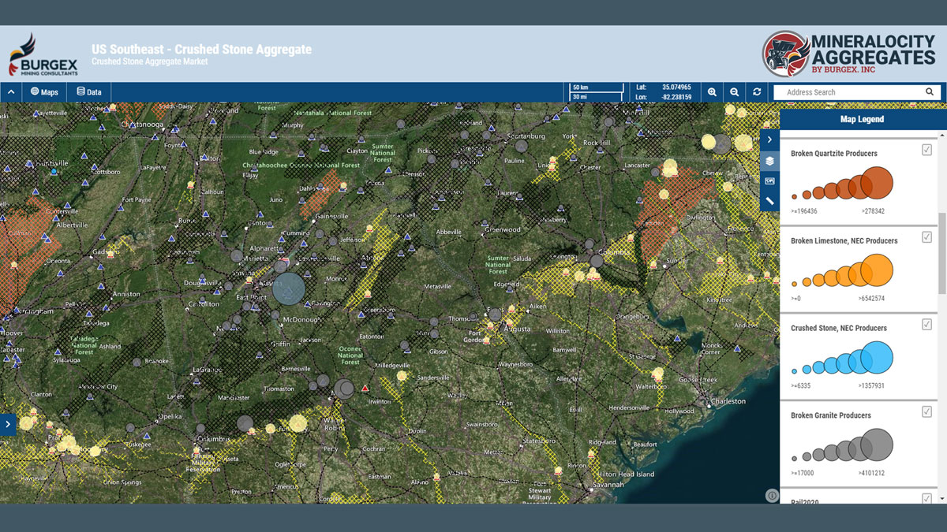Uncheck Broken Granite Producers layer
The width and height of the screenshot is (947, 532).
point(926,411)
